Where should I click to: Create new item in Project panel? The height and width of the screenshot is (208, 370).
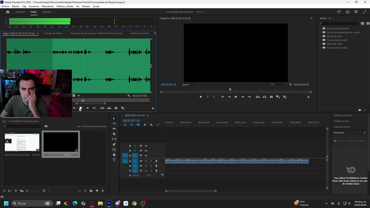[x=97, y=191]
